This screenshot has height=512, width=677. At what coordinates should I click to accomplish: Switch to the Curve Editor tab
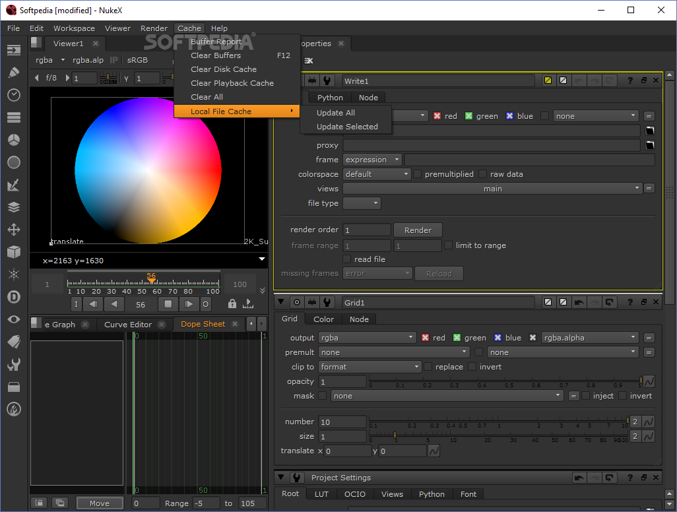(128, 324)
